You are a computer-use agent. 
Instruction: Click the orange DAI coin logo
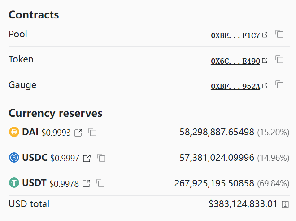click(14, 132)
